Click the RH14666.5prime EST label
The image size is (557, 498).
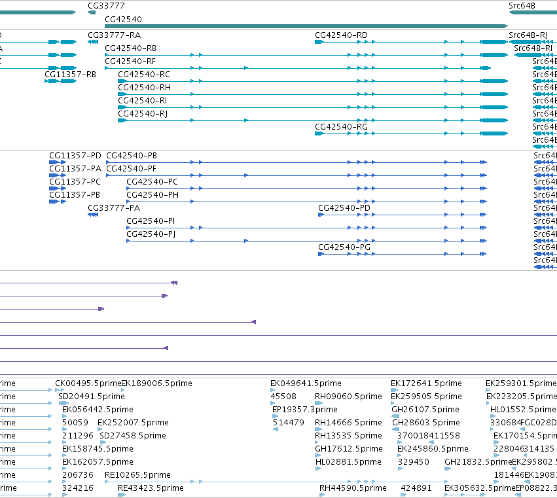coord(348,423)
